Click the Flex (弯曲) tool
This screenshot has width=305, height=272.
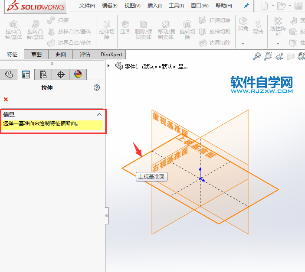(x=258, y=27)
